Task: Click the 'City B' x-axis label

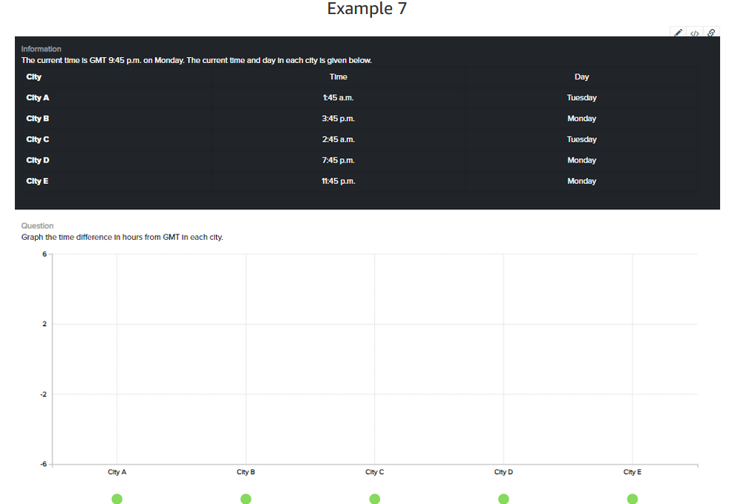Action: (246, 472)
